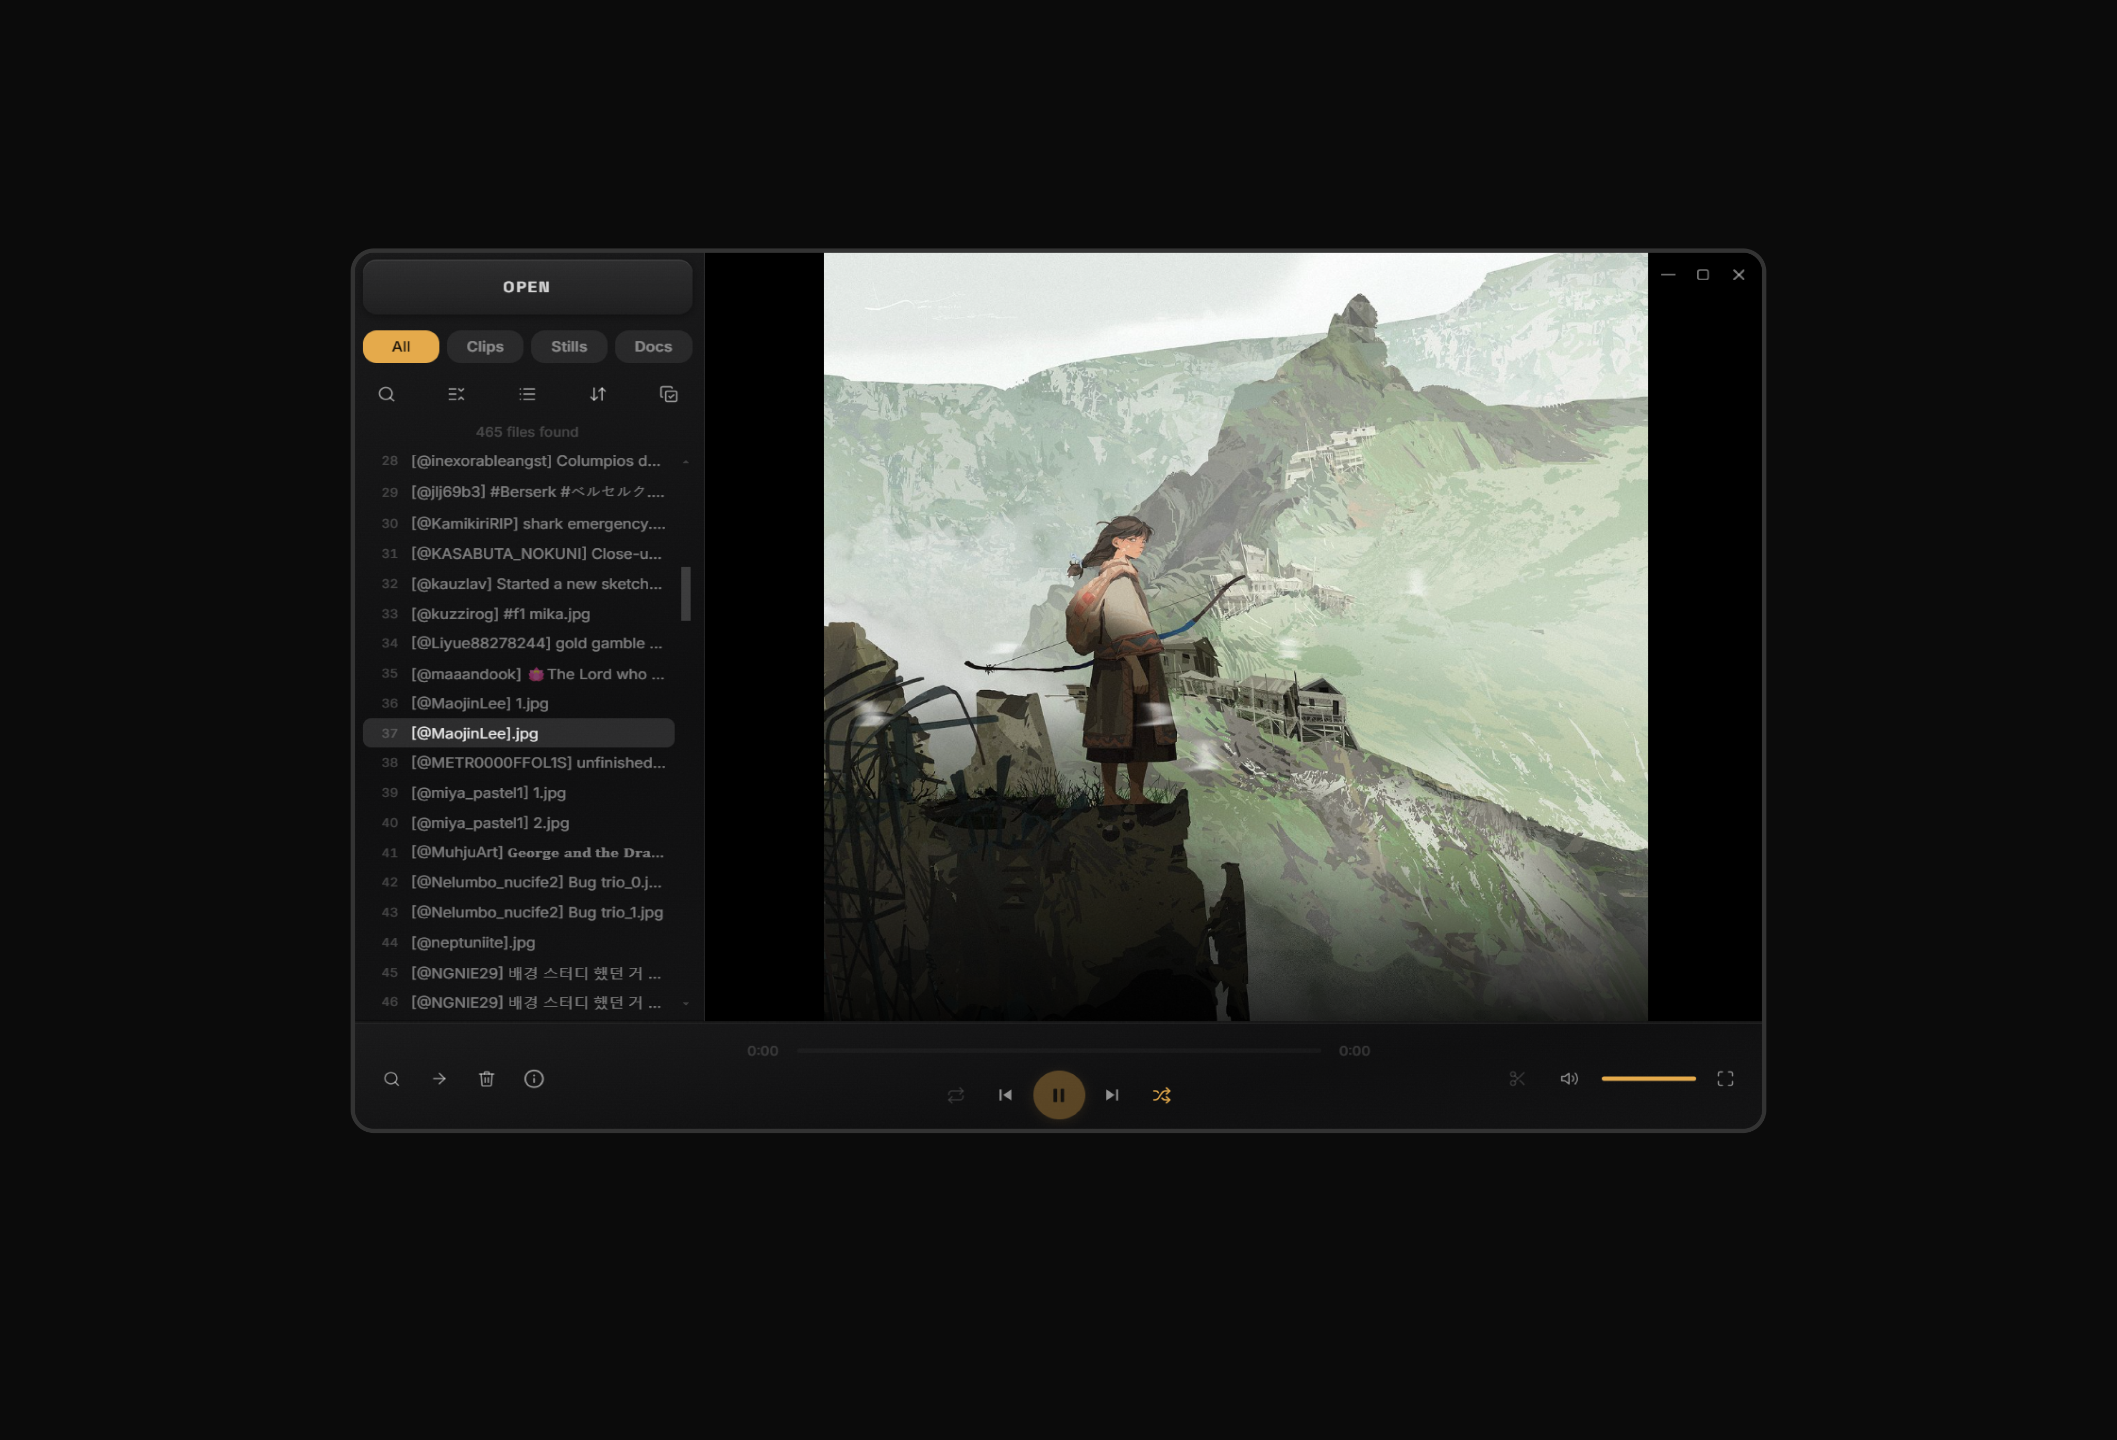Select "[@miya_pastel1] 1.jpg" file
This screenshot has width=2117, height=1440.
(x=518, y=792)
